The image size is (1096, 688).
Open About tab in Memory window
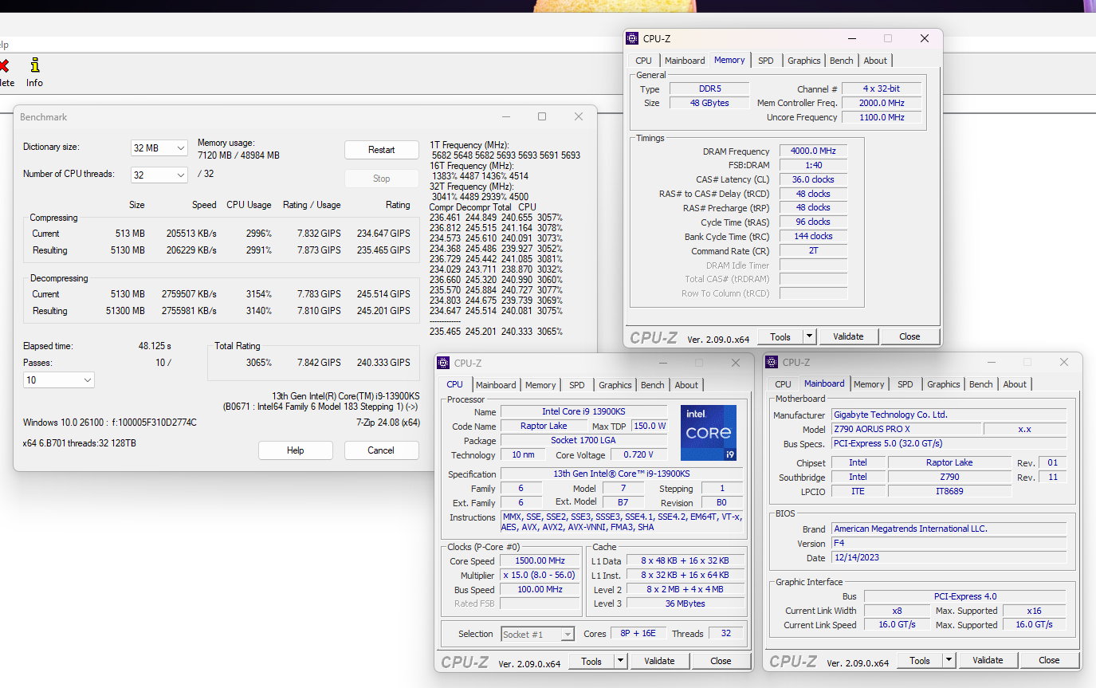(x=875, y=61)
